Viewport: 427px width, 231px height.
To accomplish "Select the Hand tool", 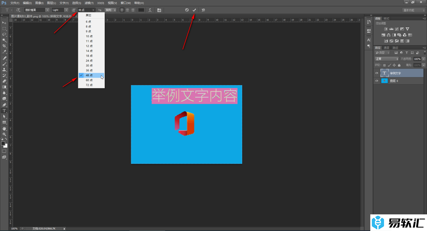I will [4, 128].
